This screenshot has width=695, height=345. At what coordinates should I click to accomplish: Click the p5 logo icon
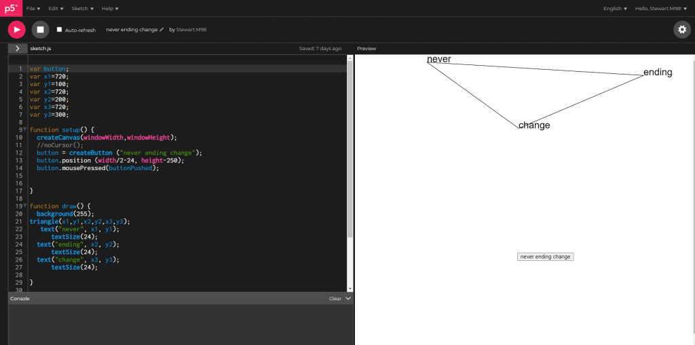[12, 8]
